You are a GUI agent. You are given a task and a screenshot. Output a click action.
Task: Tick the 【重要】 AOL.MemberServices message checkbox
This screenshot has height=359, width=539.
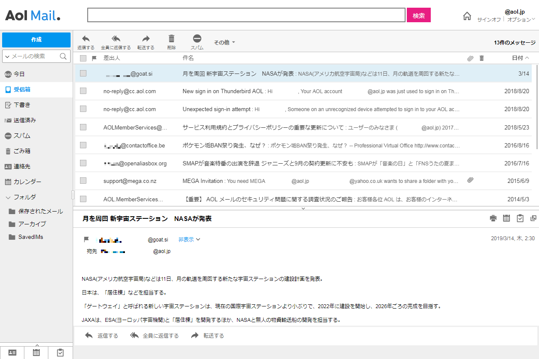pyautogui.click(x=83, y=199)
